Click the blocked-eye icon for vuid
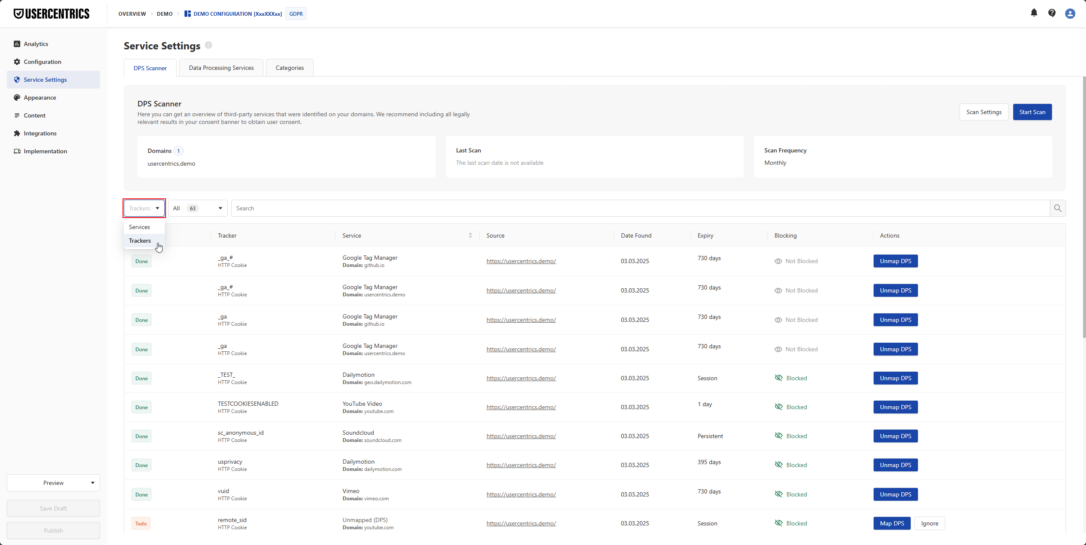 click(x=779, y=494)
